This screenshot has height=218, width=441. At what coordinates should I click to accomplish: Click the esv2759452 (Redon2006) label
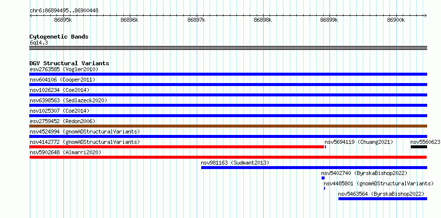pos(62,121)
